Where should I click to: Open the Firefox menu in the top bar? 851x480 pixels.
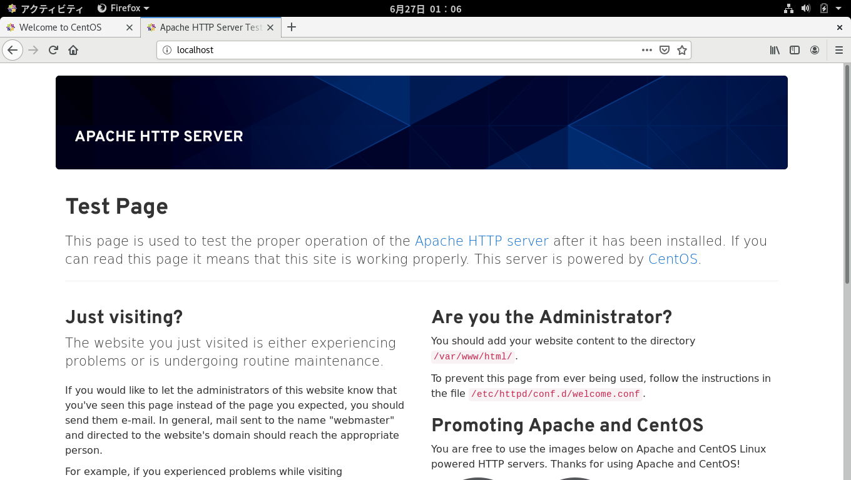pyautogui.click(x=123, y=8)
